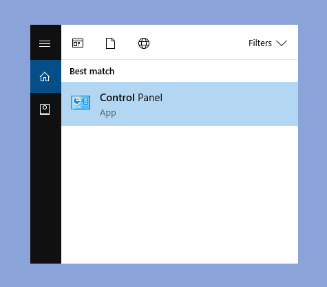Show only app results using window filter
This screenshot has height=287, width=327.
78,43
